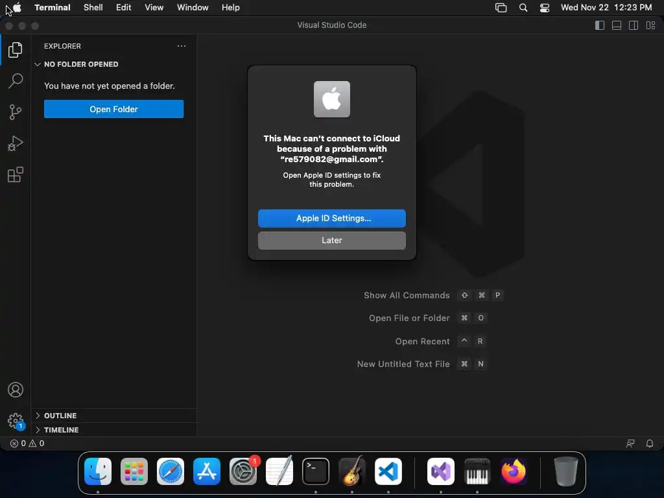The width and height of the screenshot is (664, 498).
Task: Launch Safari from the Dock
Action: 171,471
